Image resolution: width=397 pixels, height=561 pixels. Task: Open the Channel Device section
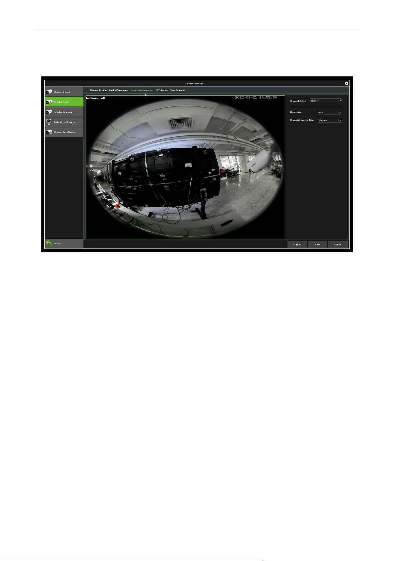[x=64, y=92]
